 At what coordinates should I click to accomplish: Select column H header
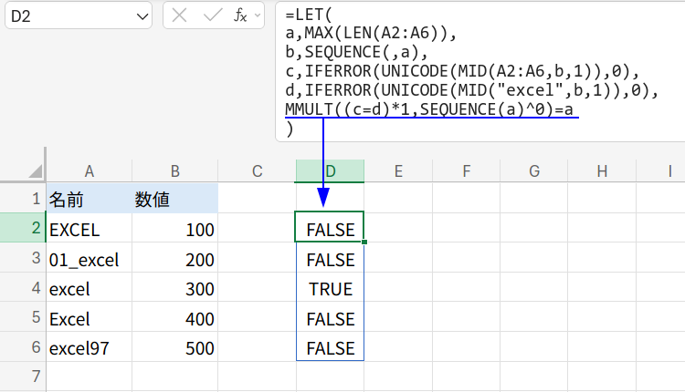click(x=602, y=170)
